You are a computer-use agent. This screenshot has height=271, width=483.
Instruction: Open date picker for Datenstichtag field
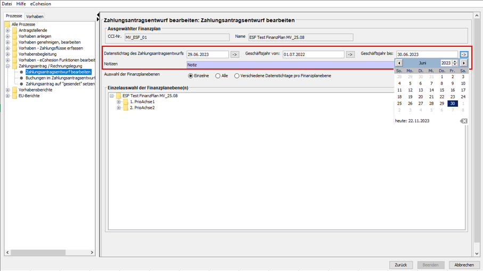235,55
